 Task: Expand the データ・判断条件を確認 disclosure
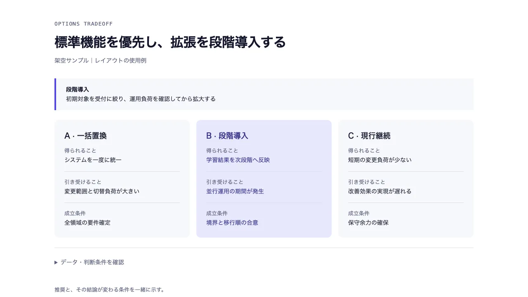89,262
